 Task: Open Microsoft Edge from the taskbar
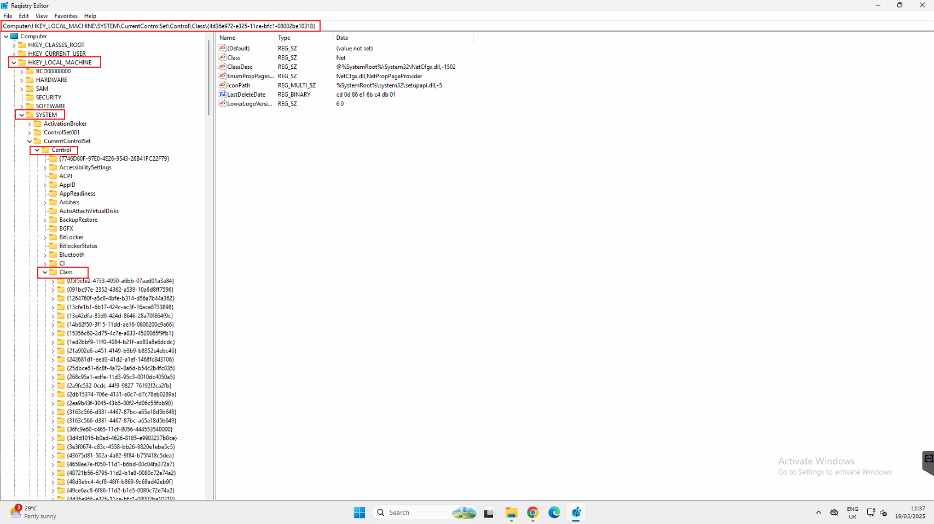coord(554,513)
